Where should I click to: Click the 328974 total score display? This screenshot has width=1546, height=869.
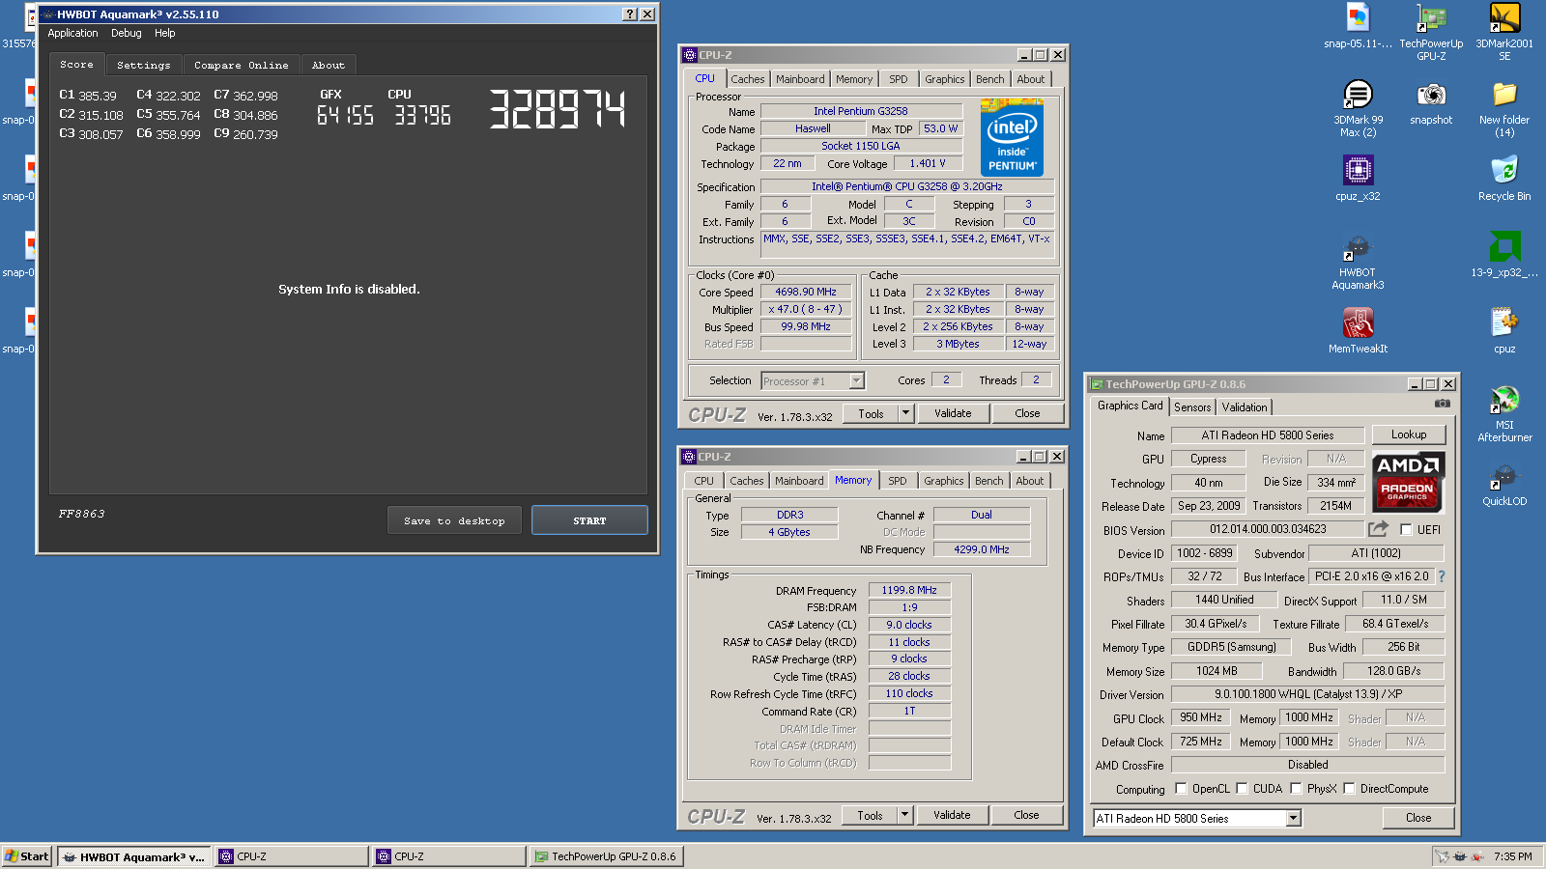pyautogui.click(x=558, y=109)
